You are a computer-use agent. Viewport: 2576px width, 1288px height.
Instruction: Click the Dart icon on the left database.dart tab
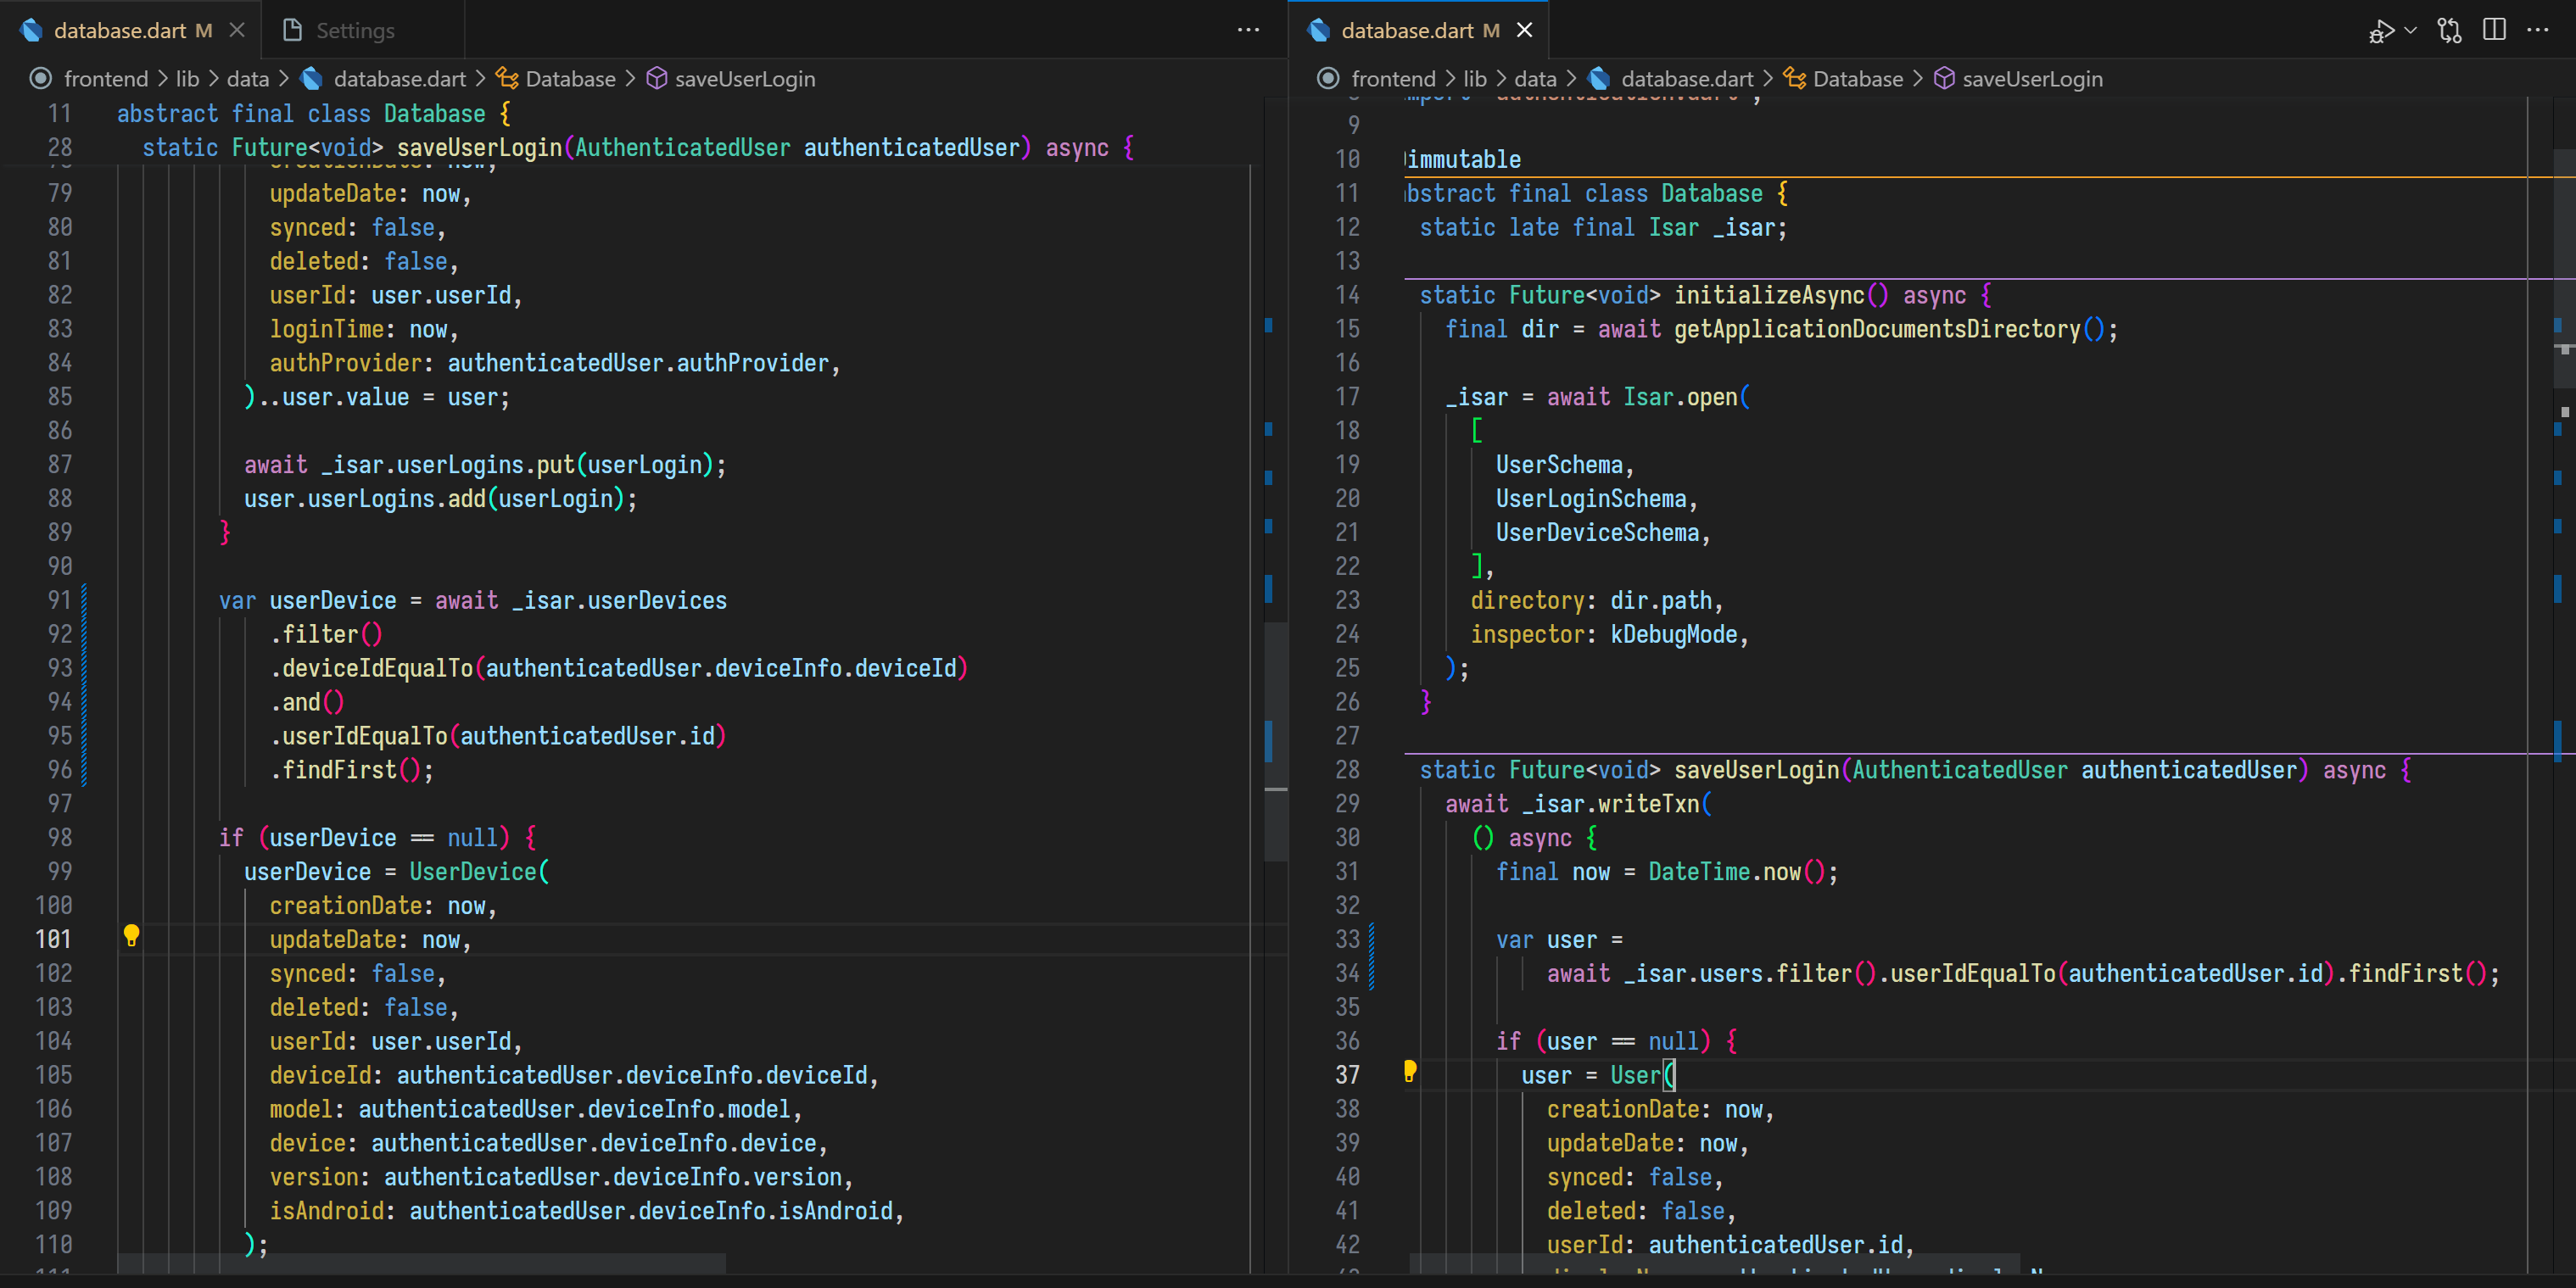[x=31, y=30]
